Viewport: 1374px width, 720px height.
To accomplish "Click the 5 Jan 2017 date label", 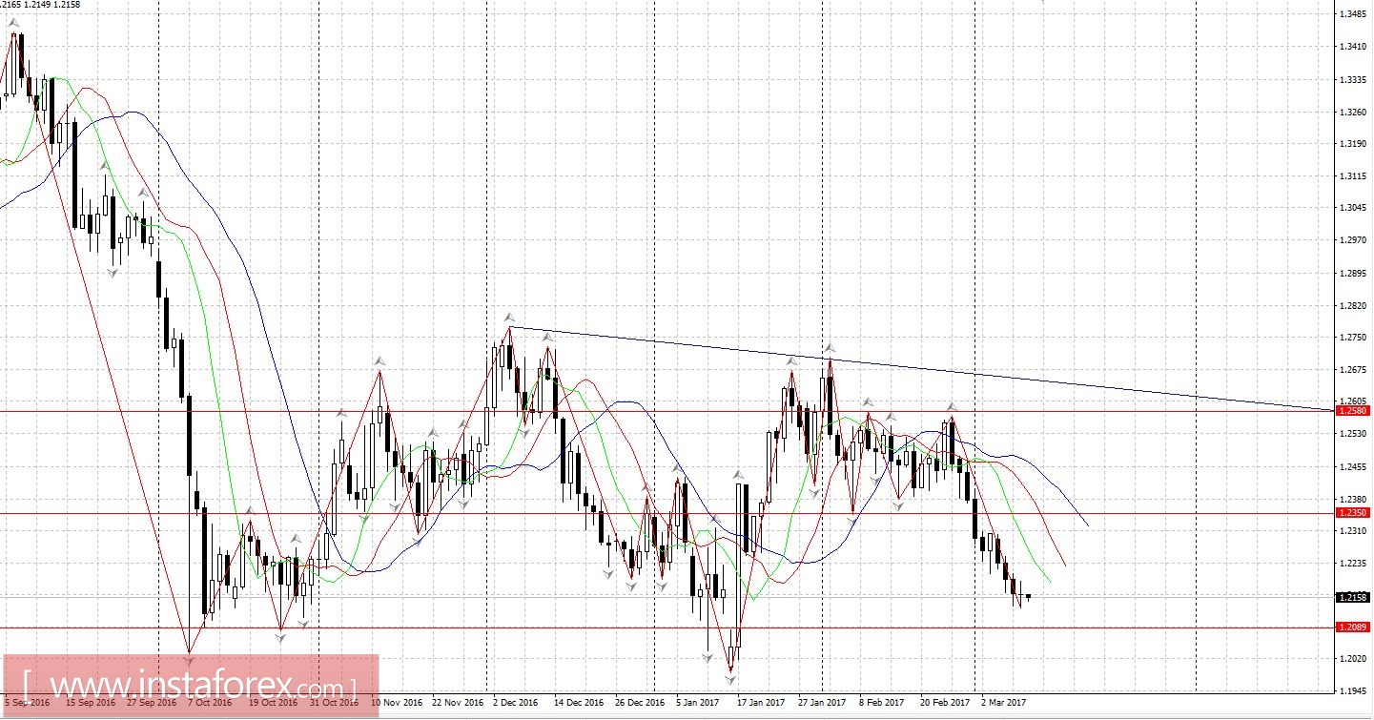I will [x=699, y=703].
